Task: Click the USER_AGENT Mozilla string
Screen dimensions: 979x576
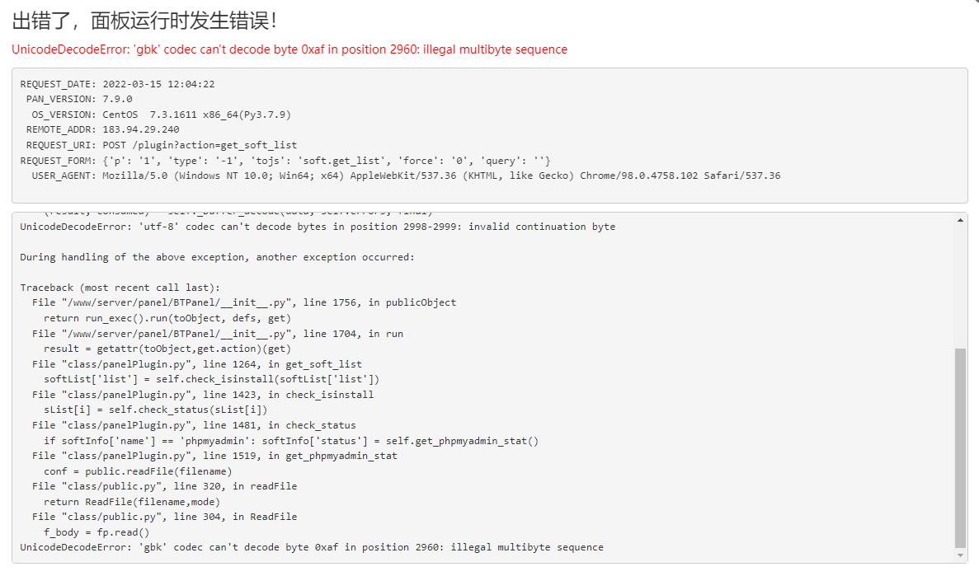Action: pos(441,176)
